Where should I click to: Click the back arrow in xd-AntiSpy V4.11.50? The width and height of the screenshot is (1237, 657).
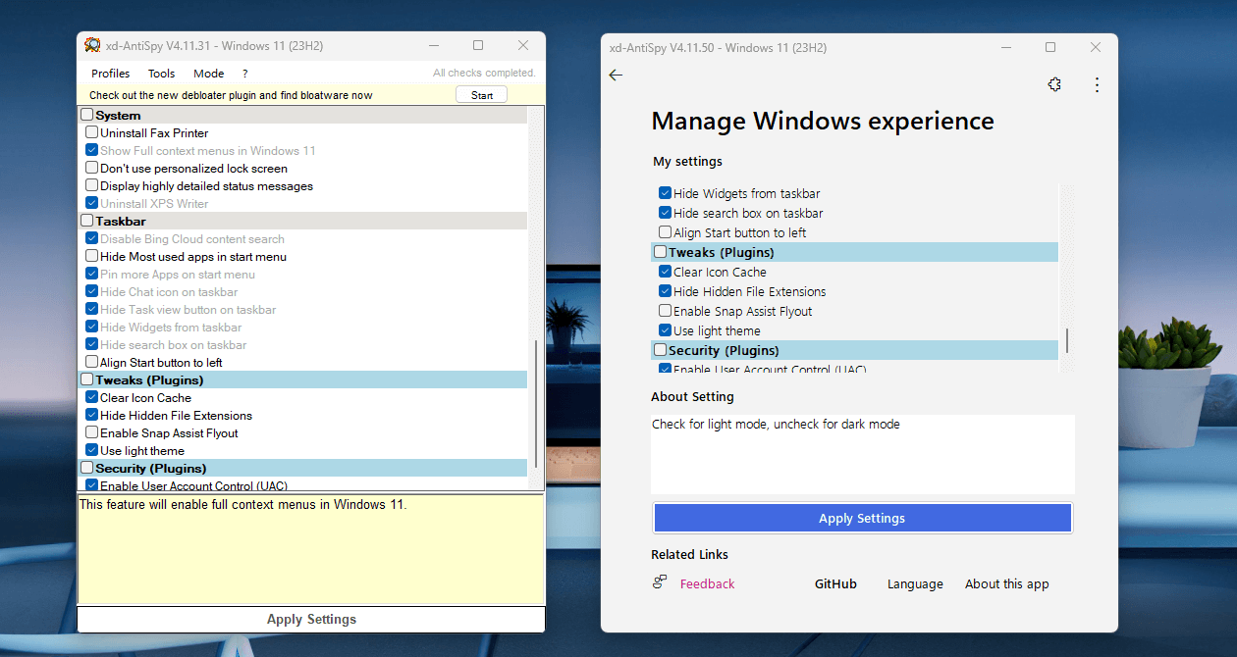point(616,76)
